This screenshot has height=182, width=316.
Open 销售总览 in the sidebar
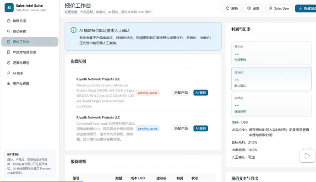click(x=30, y=21)
